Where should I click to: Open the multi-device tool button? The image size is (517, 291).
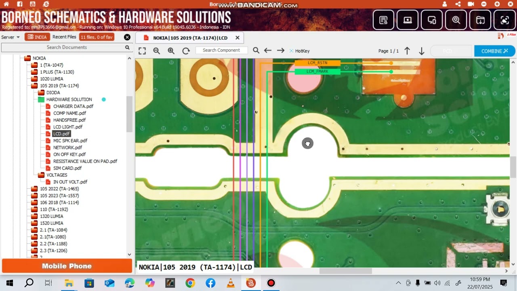(432, 20)
